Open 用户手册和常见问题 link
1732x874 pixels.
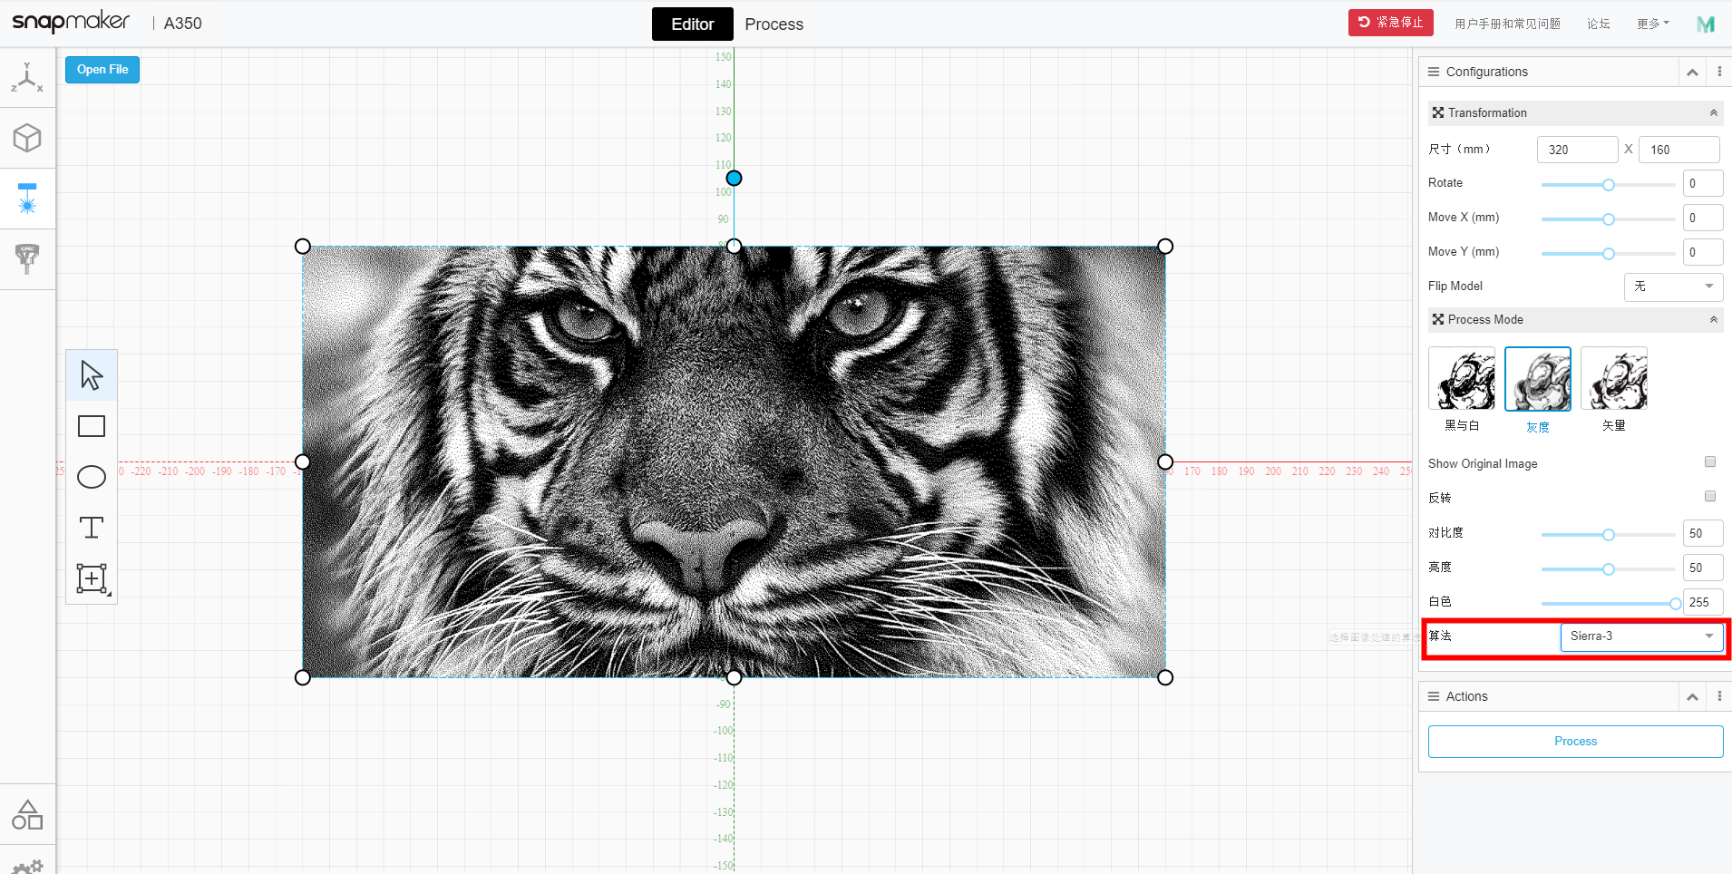1508,24
